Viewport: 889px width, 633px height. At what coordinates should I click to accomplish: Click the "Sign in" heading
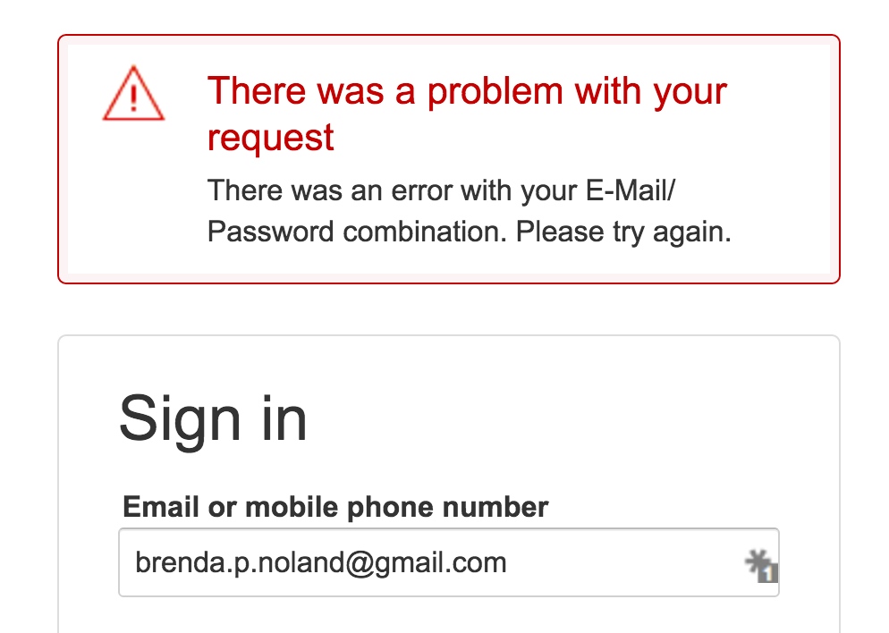click(213, 418)
